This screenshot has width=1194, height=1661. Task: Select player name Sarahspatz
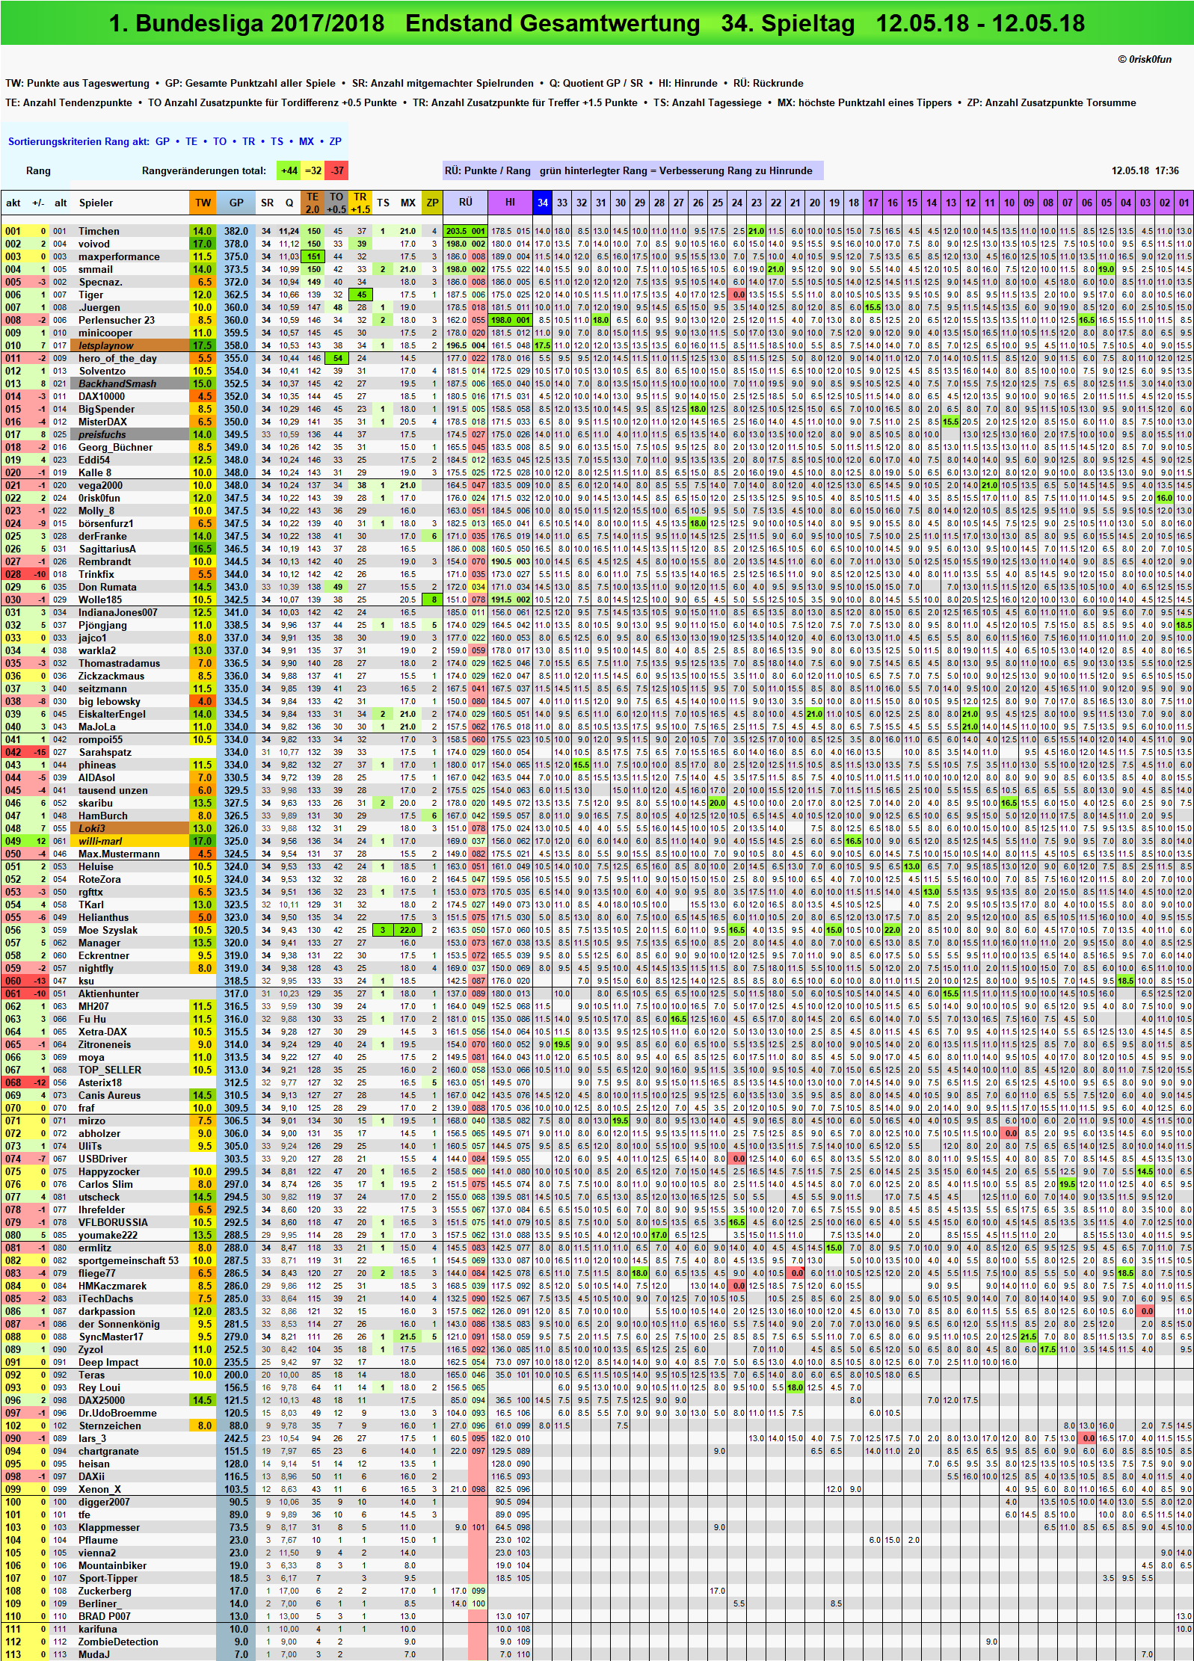pyautogui.click(x=105, y=753)
